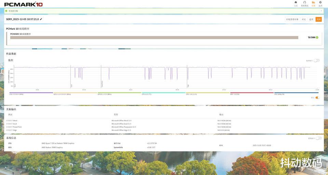Click the GUI version value v2.2.2737 64

tap(152, 143)
